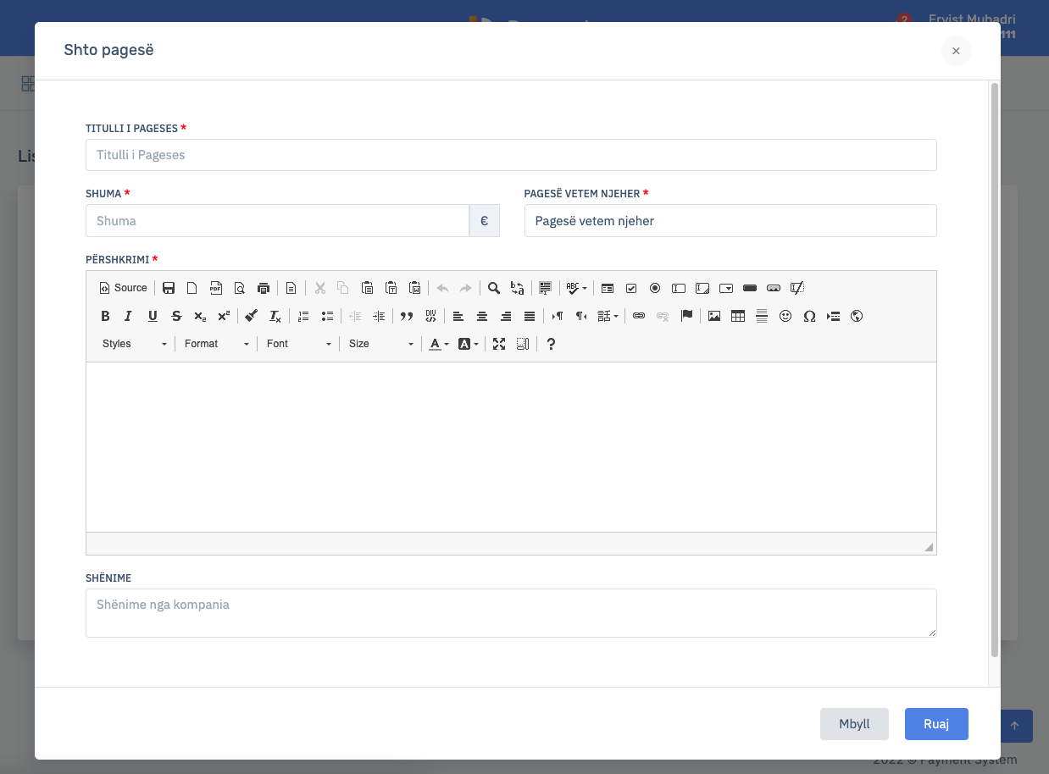1049x774 pixels.
Task: Insert a Table
Action: tap(738, 316)
